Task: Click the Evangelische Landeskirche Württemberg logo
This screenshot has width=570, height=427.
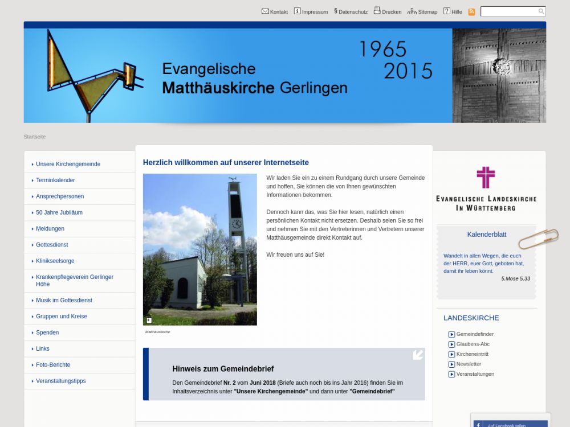Action: click(x=486, y=189)
